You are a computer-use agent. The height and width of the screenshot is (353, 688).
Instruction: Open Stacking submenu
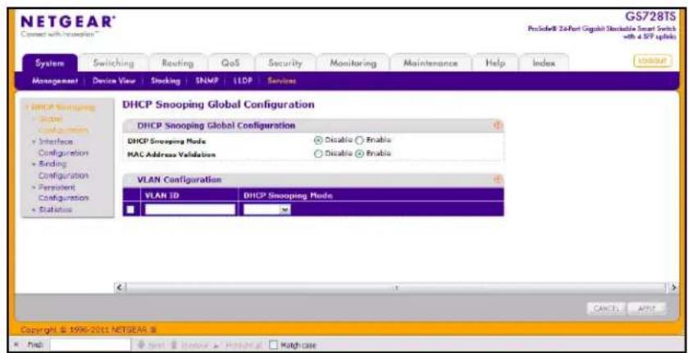click(166, 81)
